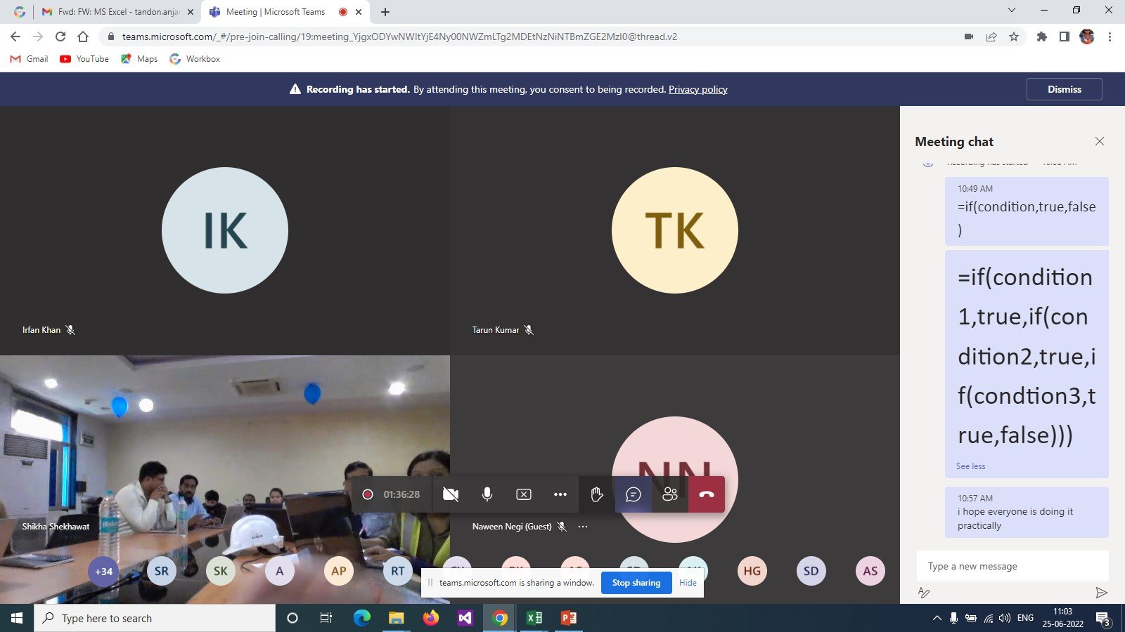Viewport: 1125px width, 632px height.
Task: Open the YouTube bookmark
Action: coord(84,59)
